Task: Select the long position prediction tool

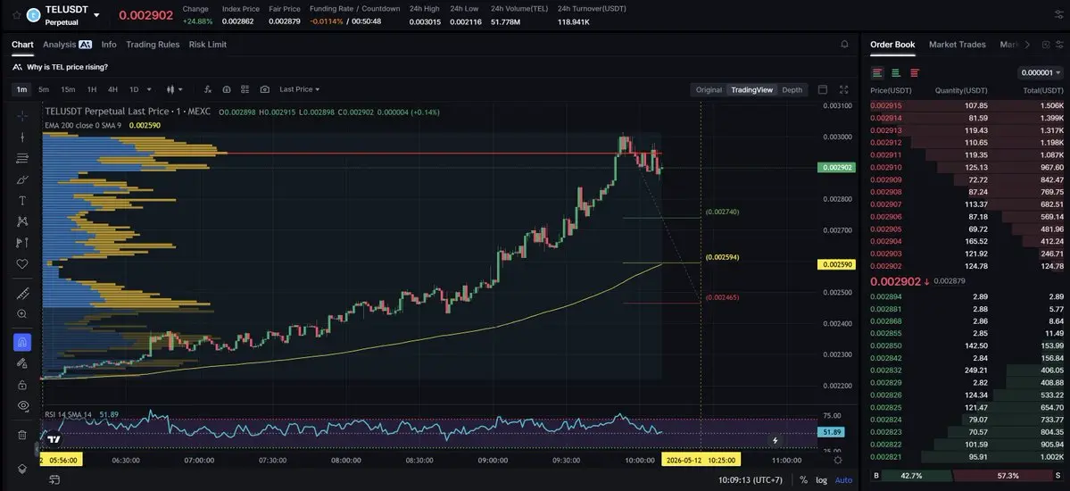Action: click(x=21, y=243)
